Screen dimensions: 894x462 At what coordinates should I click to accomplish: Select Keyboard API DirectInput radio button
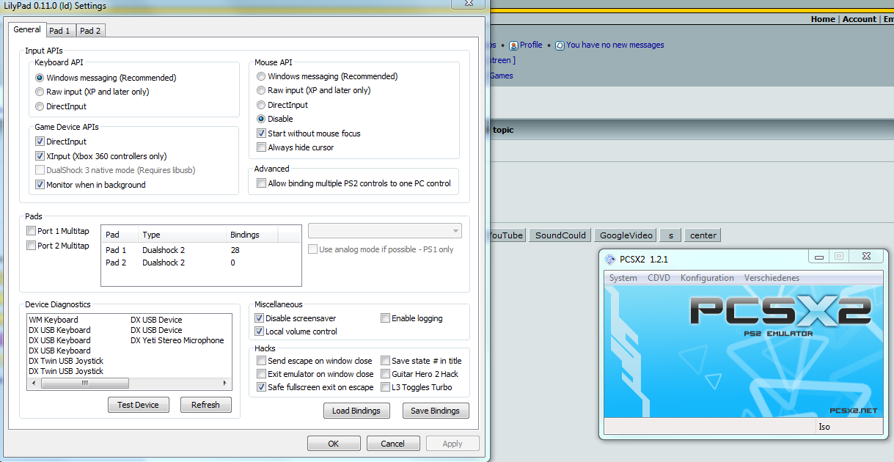pos(40,106)
